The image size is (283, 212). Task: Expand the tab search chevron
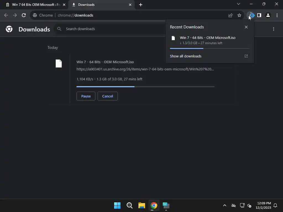click(239, 4)
